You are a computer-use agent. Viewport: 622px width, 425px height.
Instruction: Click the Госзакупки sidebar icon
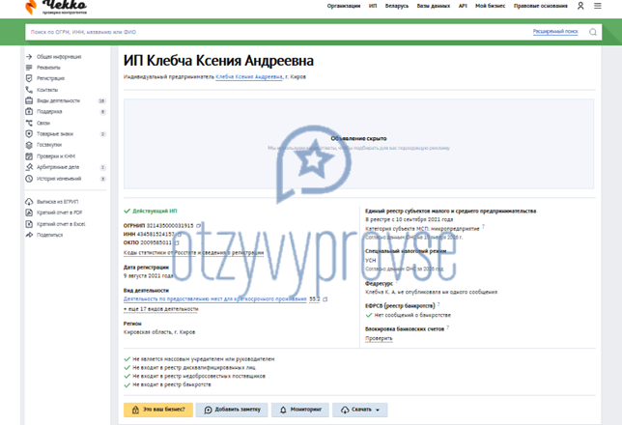(29, 145)
